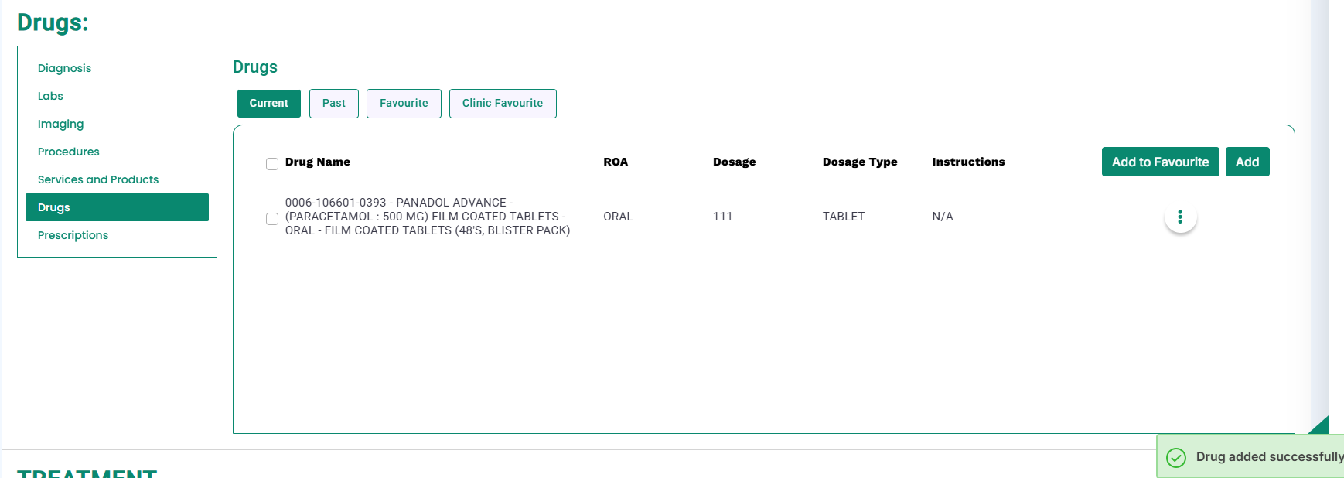
Task: Select the Clinic Favourite tab
Action: 503,104
